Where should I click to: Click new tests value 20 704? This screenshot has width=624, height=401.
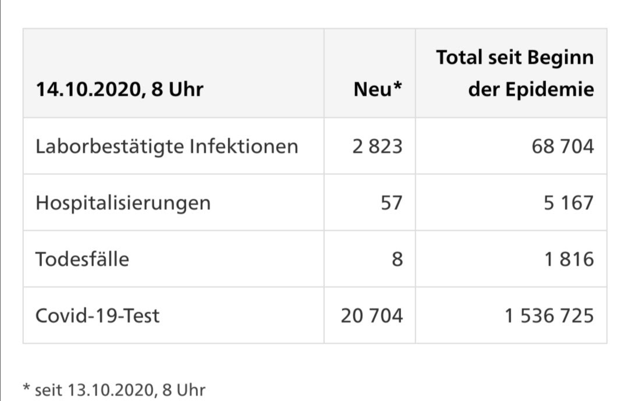[x=372, y=315]
